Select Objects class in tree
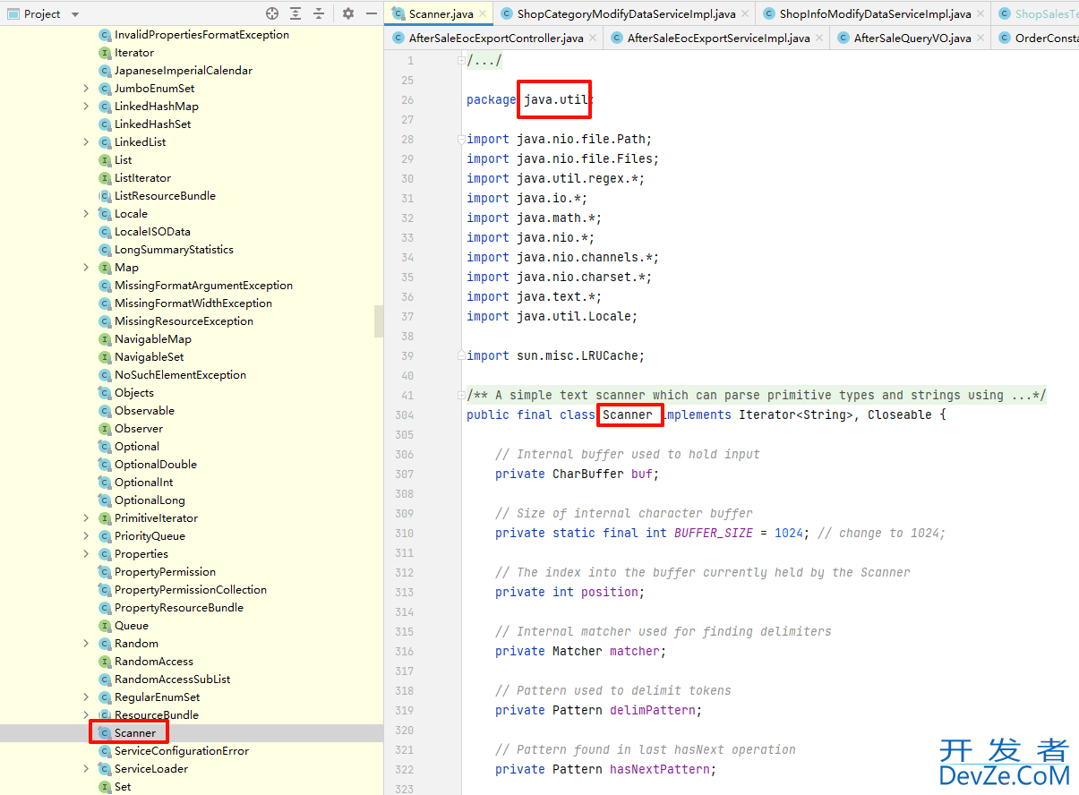Image resolution: width=1079 pixels, height=795 pixels. coord(133,392)
